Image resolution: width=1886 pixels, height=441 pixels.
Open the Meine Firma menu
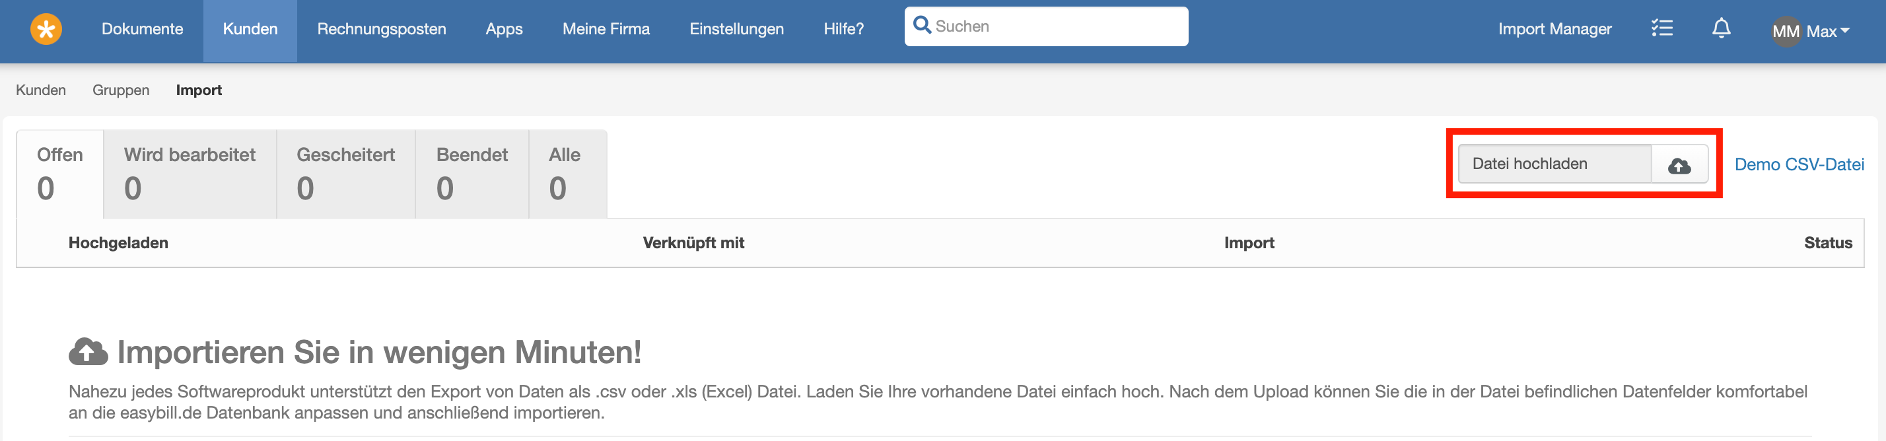tap(606, 29)
